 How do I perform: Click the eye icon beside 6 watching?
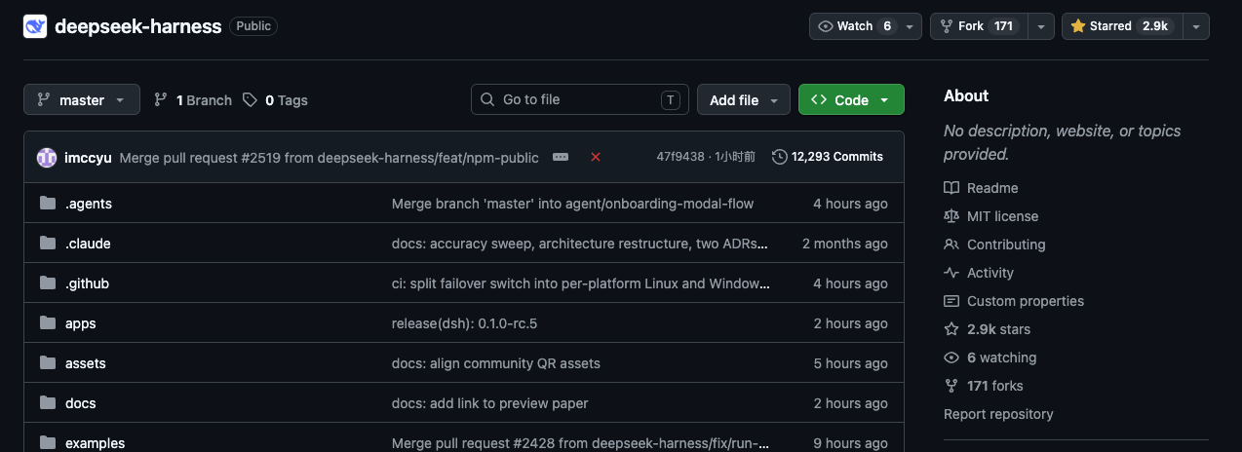[951, 358]
